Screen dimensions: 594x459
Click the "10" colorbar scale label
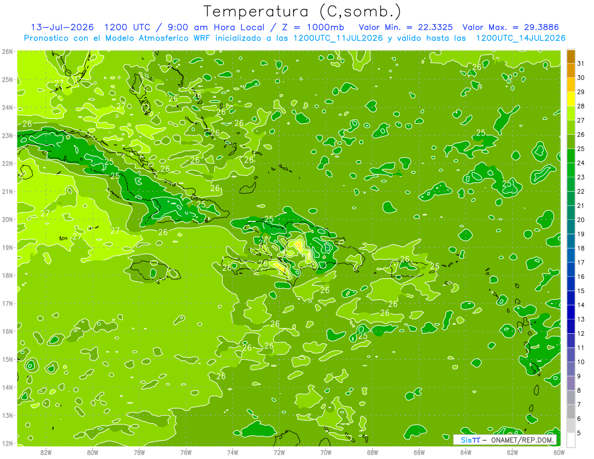click(x=581, y=362)
